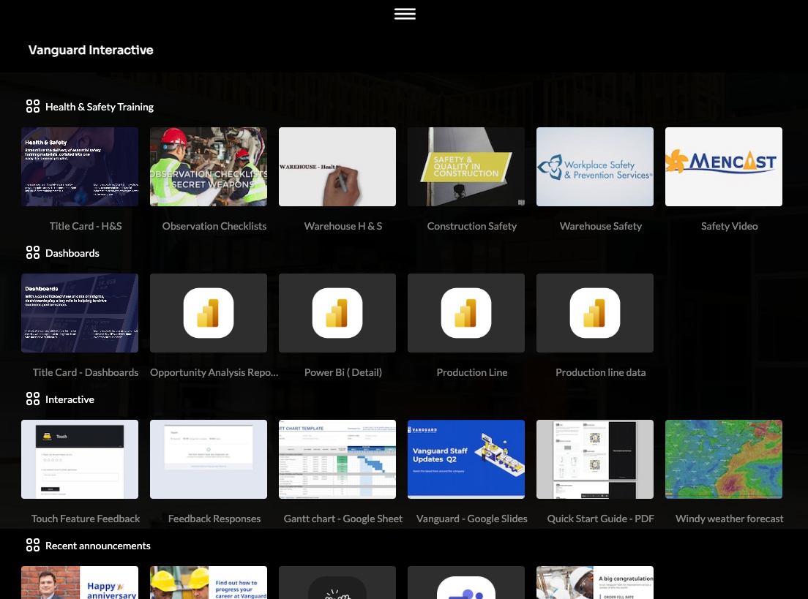The width and height of the screenshot is (808, 599).
Task: Click the Construction Safety label
Action: (x=472, y=226)
